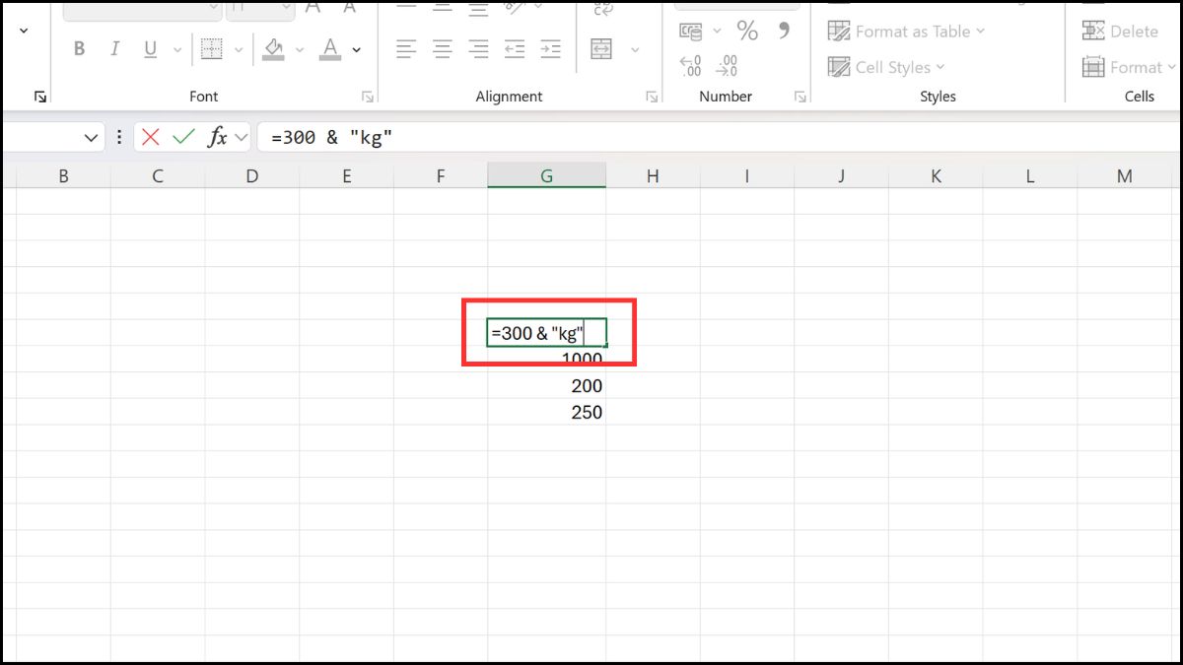
Task: Click the Decrease Decimal icon
Action: pos(727,65)
